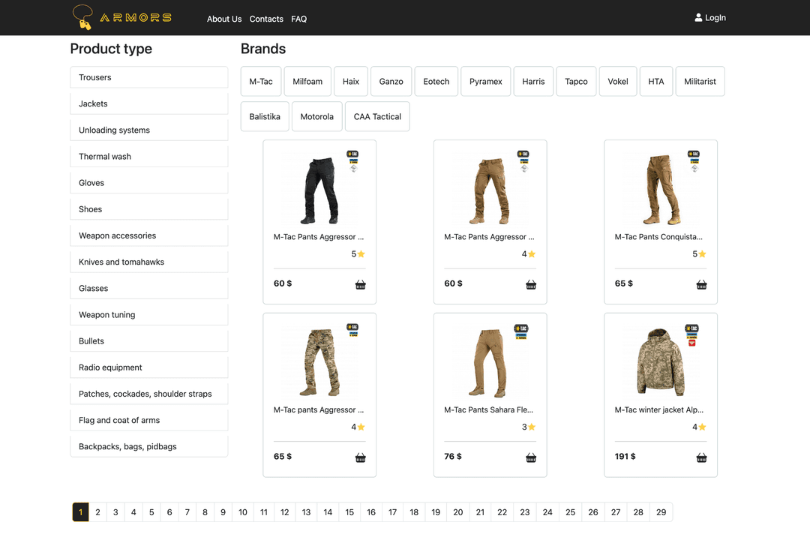
Task: Select Glasses category
Action: click(148, 288)
